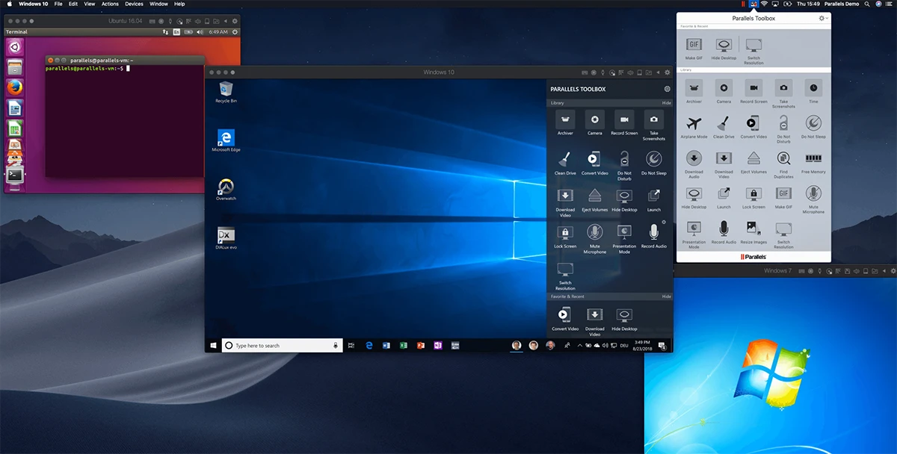The width and height of the screenshot is (897, 454).
Task: Select the Record Screen tool
Action: (x=753, y=90)
